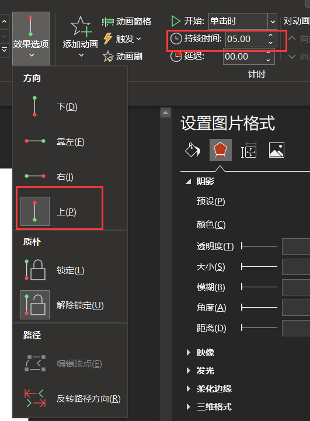This screenshot has height=421, width=310.
Task: Click the 添加动画 star icon
Action: [81, 26]
